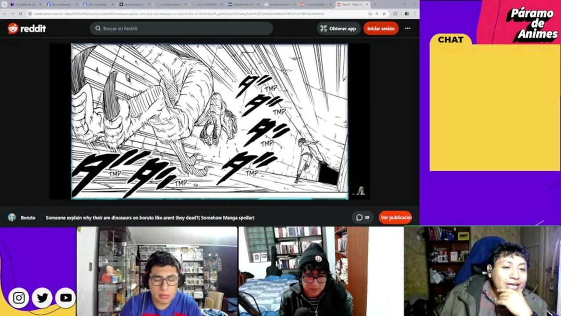
Task: Open the Boruto subreddit avatar
Action: (x=12, y=217)
